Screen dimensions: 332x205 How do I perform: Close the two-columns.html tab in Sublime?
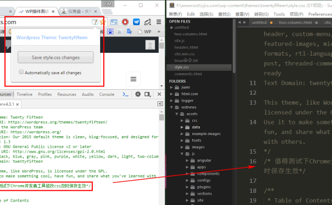[x=317, y=23]
